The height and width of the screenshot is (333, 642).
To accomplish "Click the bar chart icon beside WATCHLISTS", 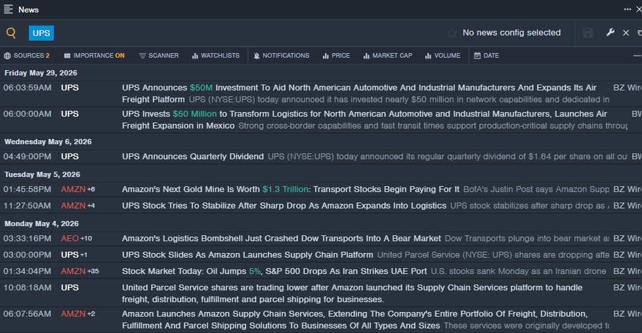I will point(195,56).
